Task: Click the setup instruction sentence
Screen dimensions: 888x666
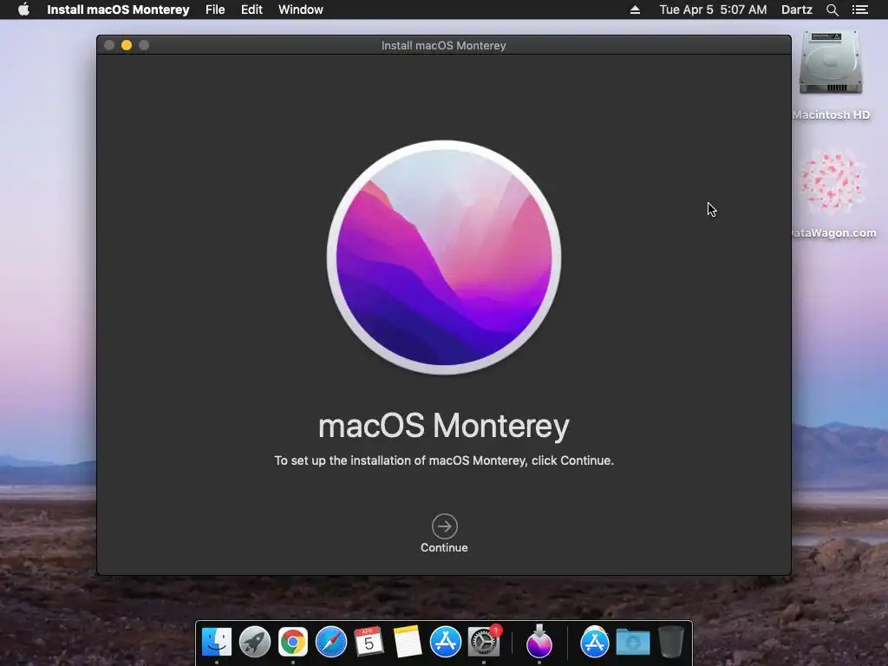Action: click(x=444, y=460)
